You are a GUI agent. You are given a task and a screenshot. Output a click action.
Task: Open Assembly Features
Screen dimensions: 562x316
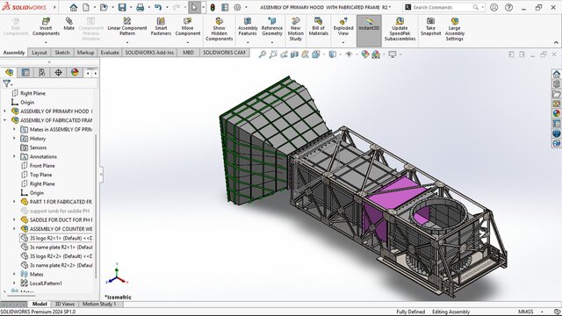[x=248, y=27]
